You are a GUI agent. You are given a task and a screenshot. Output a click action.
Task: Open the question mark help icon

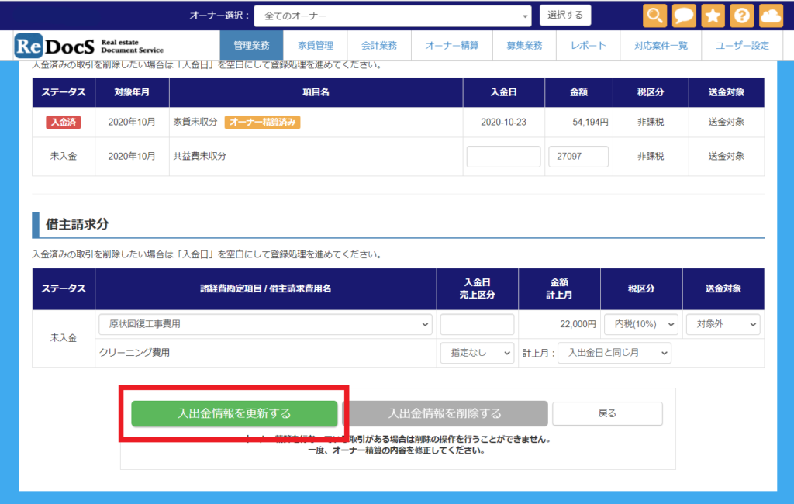pos(742,16)
